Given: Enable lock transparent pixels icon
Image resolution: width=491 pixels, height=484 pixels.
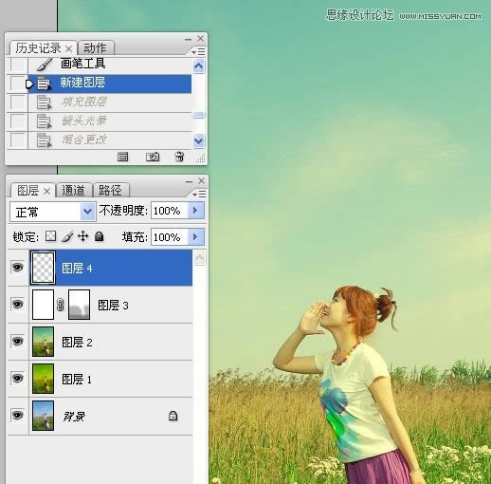Looking at the screenshot, I should (51, 236).
